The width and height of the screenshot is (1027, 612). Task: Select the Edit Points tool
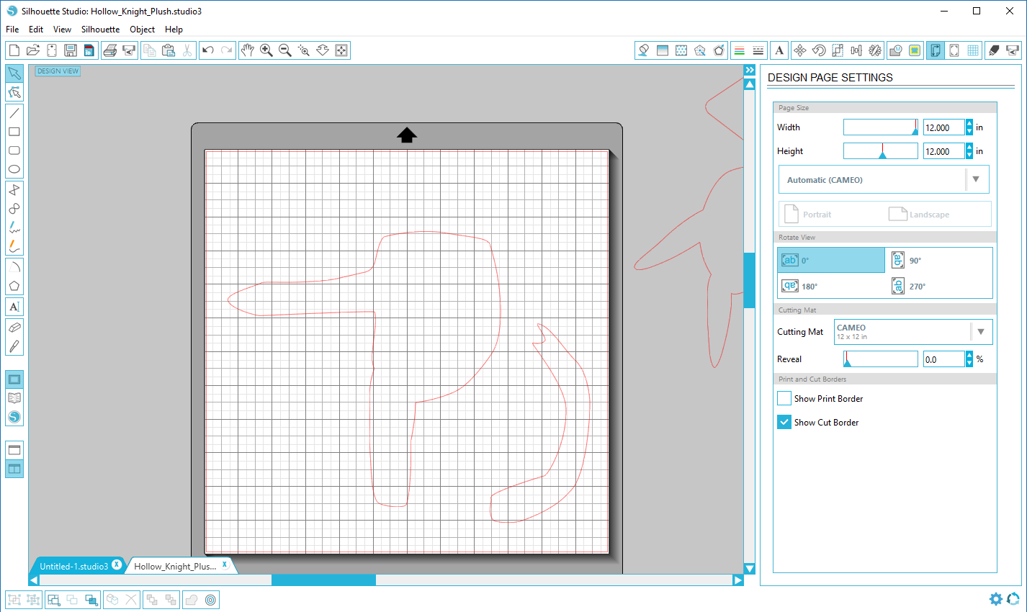tap(14, 92)
